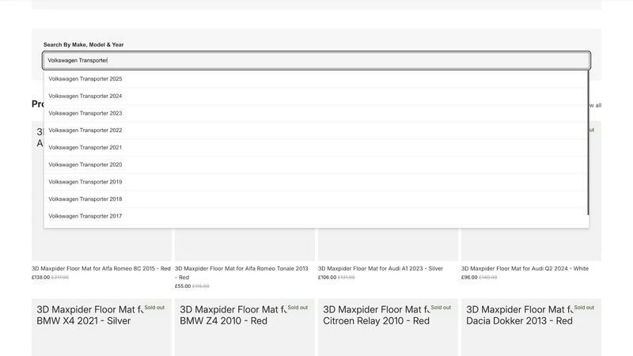Select Volkswagen Transporter 2019 suggestion
Screen dimensions: 633x356
tap(316, 182)
